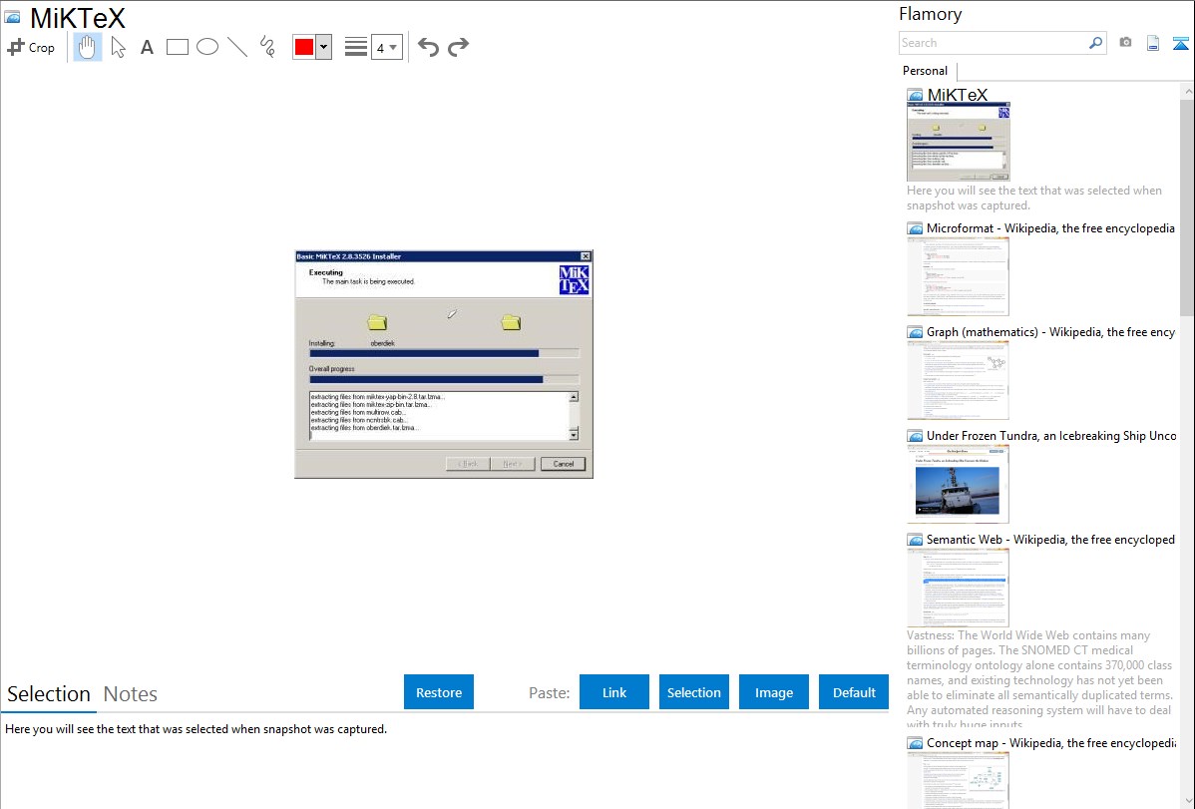This screenshot has width=1195, height=809.
Task: Click the icon beside Concept map title
Action: pos(915,743)
